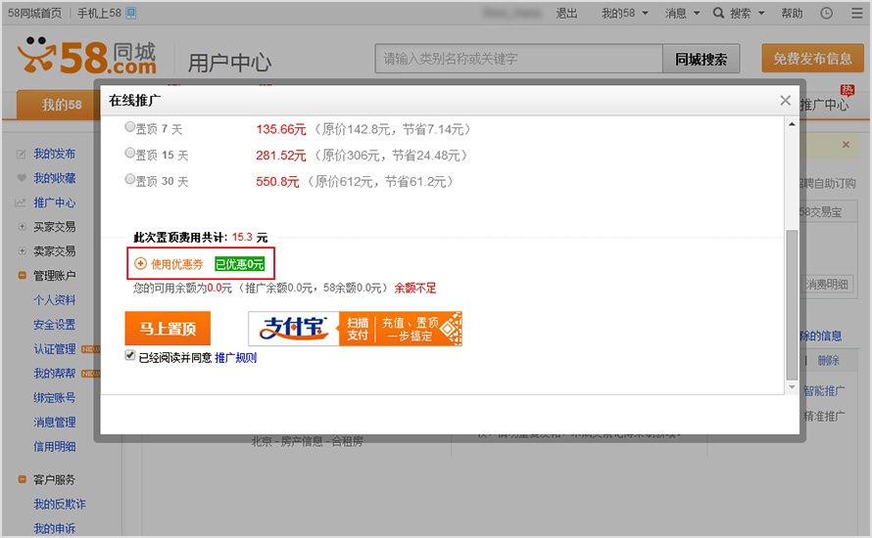This screenshot has width=872, height=538.
Task: Open the 支付宝 scan payment banner
Action: pos(355,329)
